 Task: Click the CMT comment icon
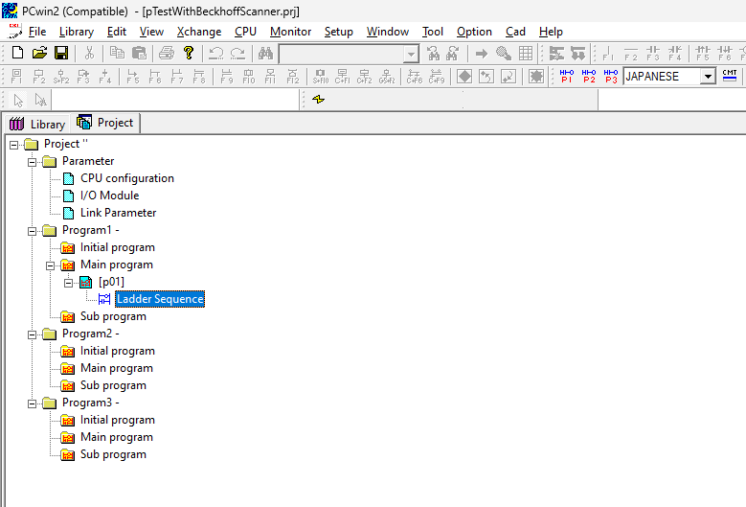[x=730, y=76]
